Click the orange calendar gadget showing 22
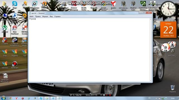Viewport: 179px width, 100px height. click(168, 29)
